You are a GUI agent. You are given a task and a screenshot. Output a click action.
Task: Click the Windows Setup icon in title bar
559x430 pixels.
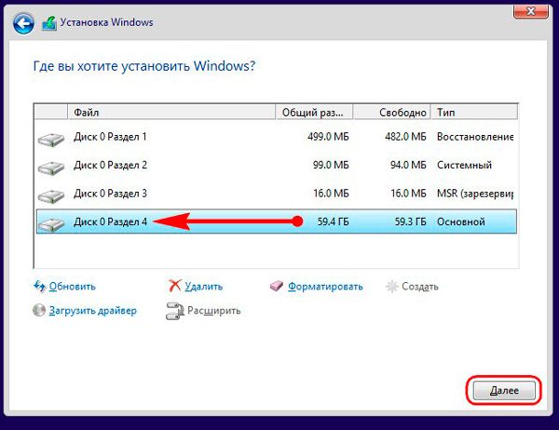tap(49, 23)
